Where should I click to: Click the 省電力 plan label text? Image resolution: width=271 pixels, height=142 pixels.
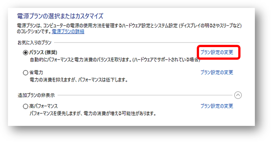pos(36,72)
